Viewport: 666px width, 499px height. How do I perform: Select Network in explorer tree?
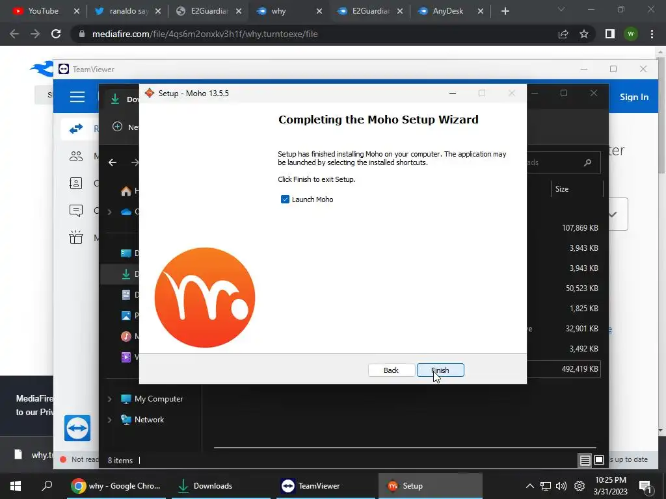pos(149,420)
